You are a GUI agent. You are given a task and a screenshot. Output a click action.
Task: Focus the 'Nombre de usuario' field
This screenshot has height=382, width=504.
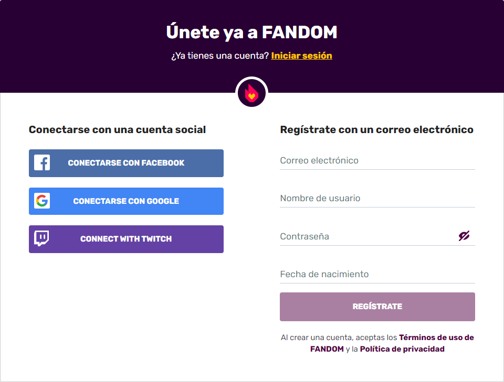(377, 199)
